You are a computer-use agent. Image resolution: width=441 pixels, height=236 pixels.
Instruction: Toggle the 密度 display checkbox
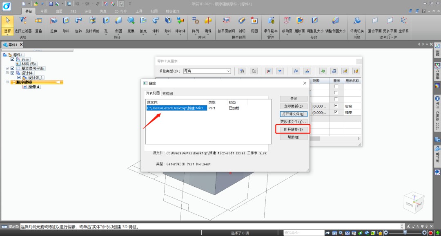coord(336,106)
